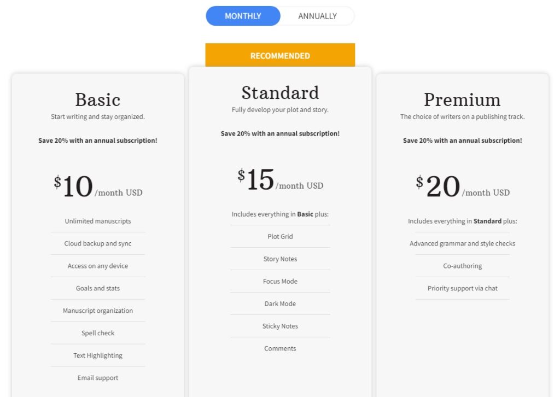Select the Premium plan heading

pyautogui.click(x=462, y=100)
